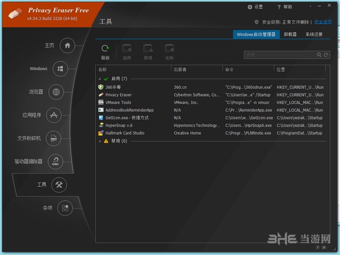Click the Twitter icon at bottom right

click(x=324, y=247)
